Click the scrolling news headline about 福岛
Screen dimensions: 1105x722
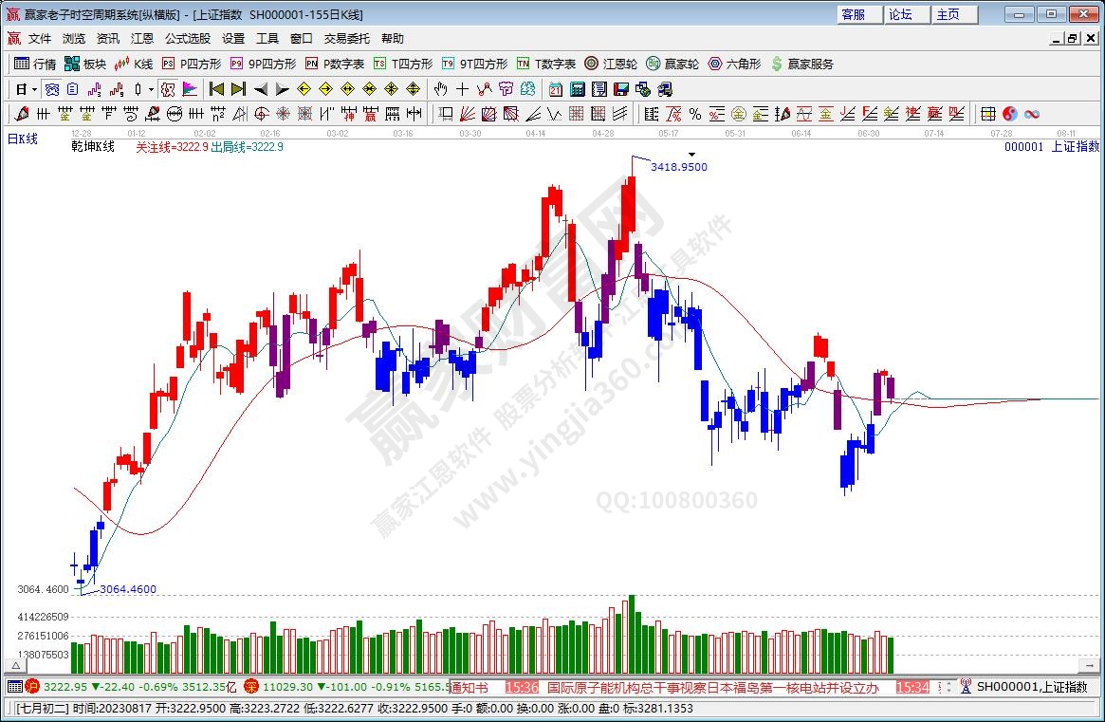point(712,687)
